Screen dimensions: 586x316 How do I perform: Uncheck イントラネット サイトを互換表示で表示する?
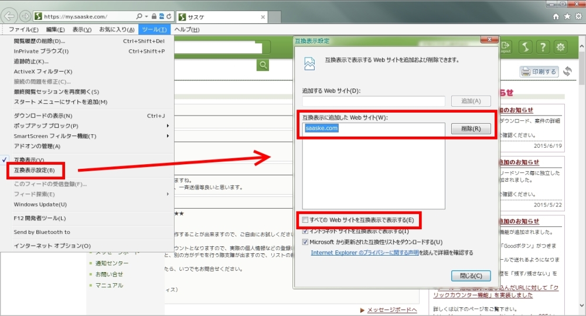305,231
